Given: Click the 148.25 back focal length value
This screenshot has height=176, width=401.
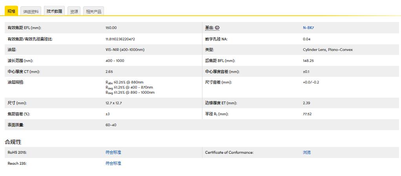Looking at the screenshot, I should (x=308, y=61).
